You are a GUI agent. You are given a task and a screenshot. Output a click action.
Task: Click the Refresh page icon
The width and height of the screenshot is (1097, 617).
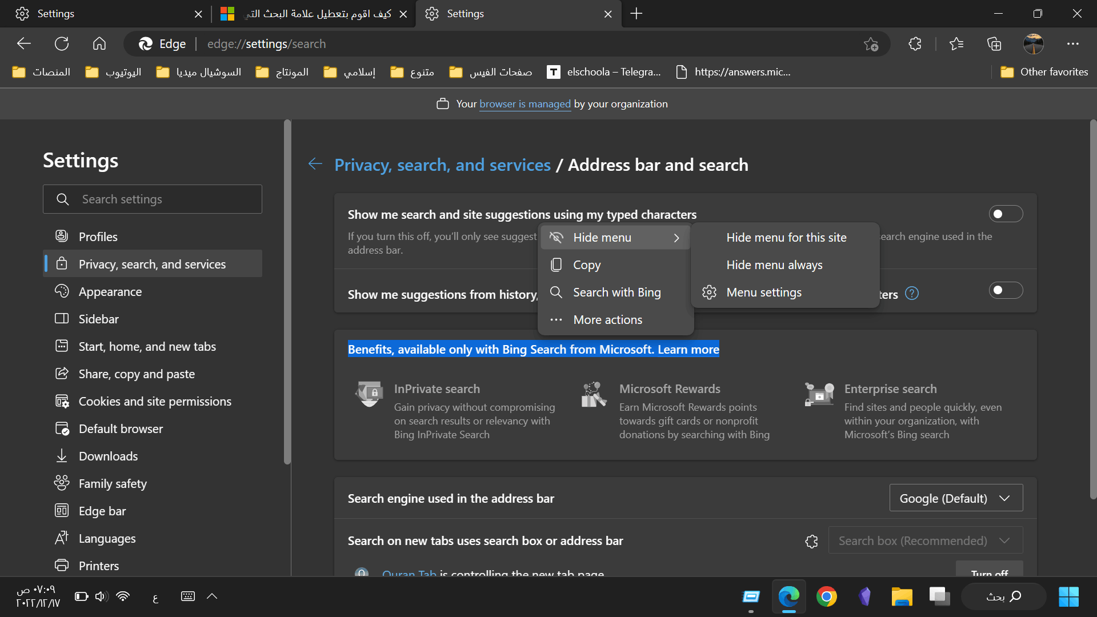pyautogui.click(x=62, y=44)
